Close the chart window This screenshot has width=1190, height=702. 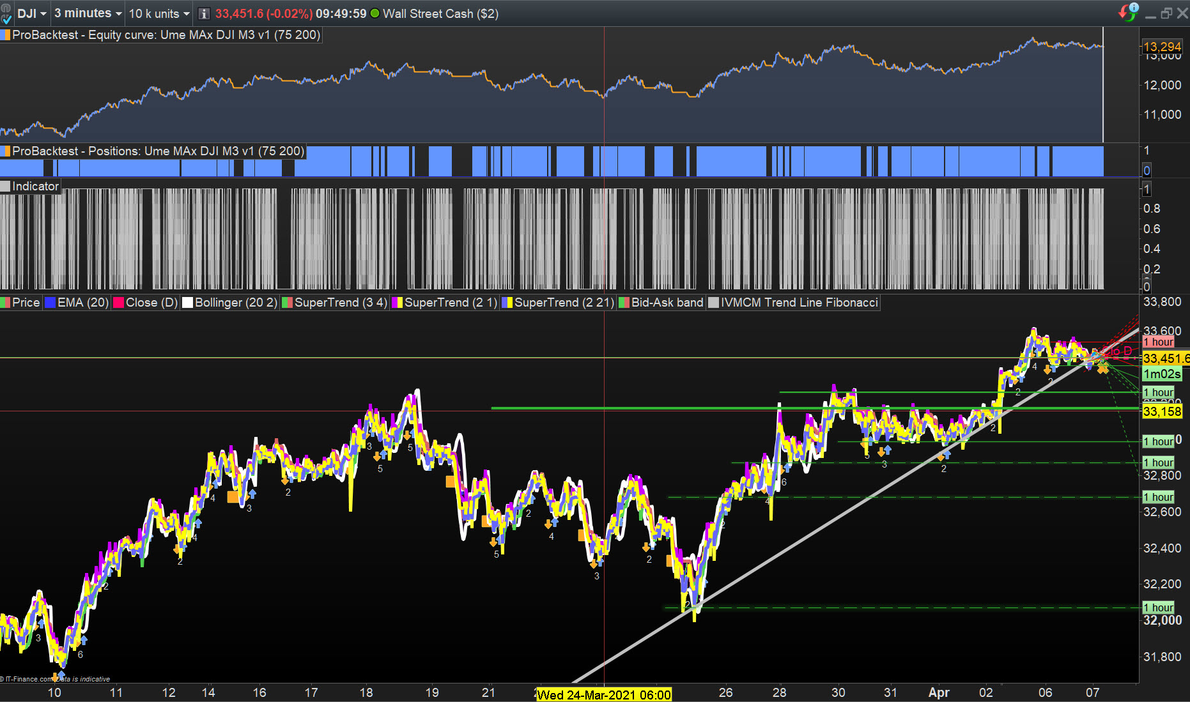click(x=1182, y=13)
